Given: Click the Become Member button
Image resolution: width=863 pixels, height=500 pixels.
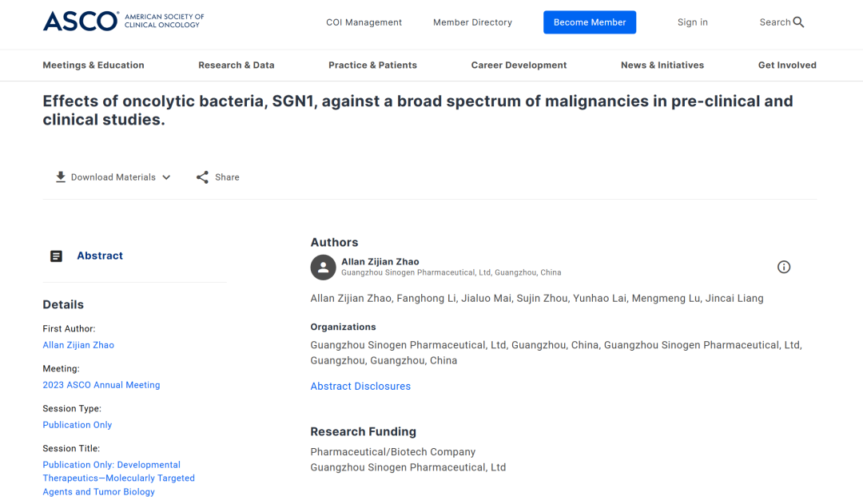Looking at the screenshot, I should tap(590, 22).
